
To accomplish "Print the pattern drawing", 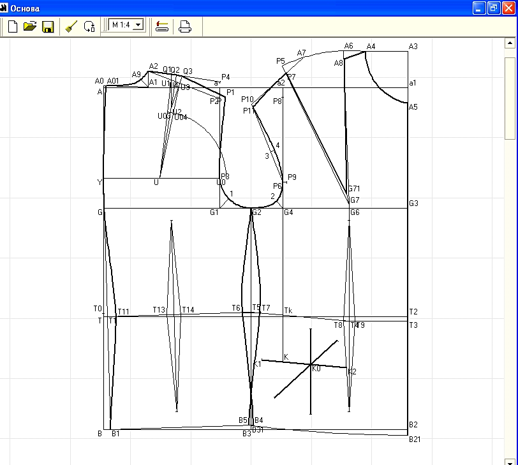I will [184, 26].
